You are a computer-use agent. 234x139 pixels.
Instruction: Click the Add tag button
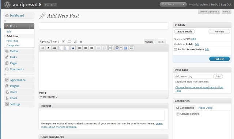click(218, 76)
